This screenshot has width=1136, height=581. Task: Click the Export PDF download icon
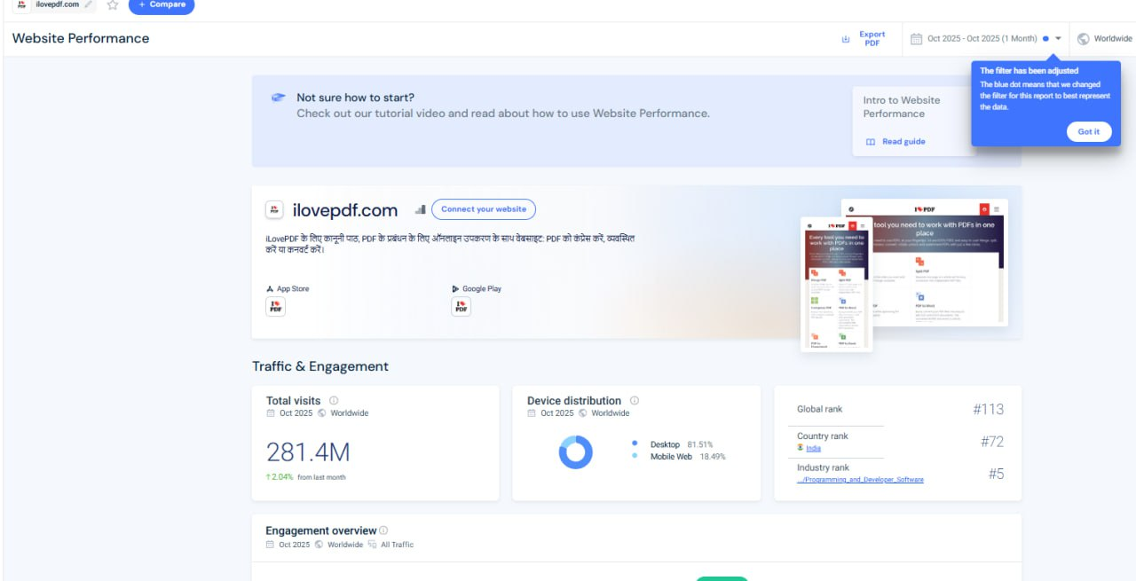[846, 39]
